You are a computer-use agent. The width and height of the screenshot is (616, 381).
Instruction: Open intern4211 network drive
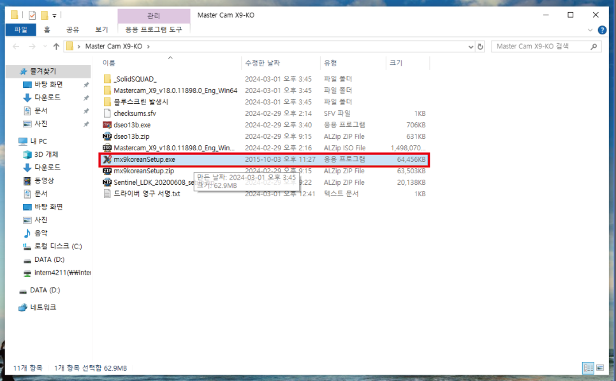click(x=62, y=272)
